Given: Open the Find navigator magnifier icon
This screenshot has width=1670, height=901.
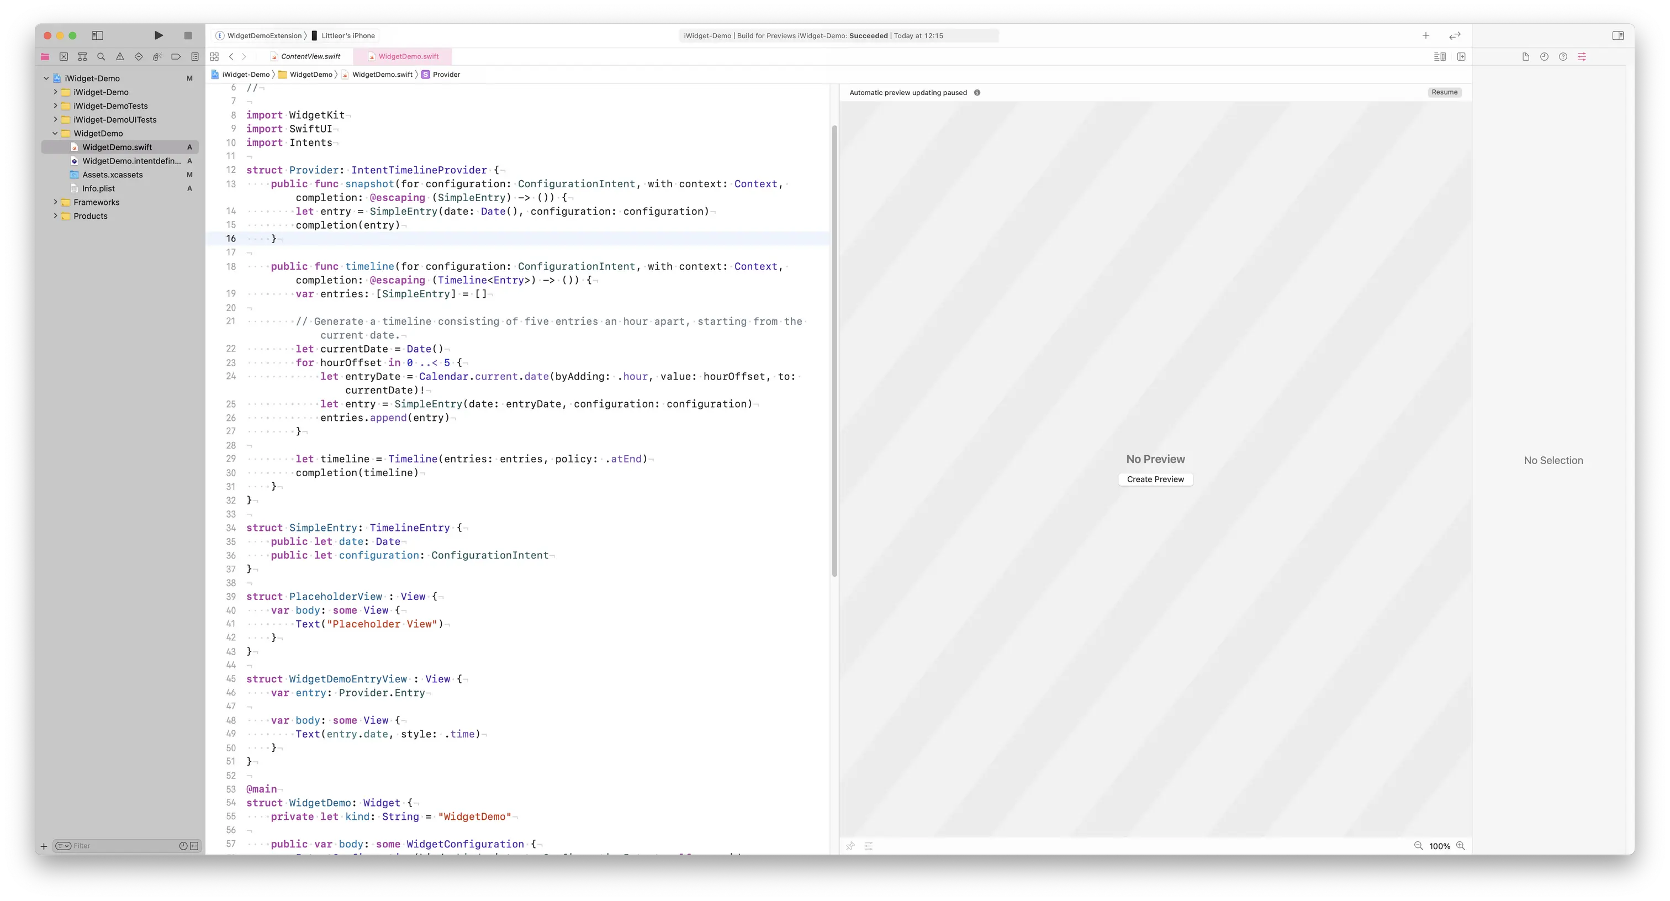Looking at the screenshot, I should pyautogui.click(x=101, y=56).
